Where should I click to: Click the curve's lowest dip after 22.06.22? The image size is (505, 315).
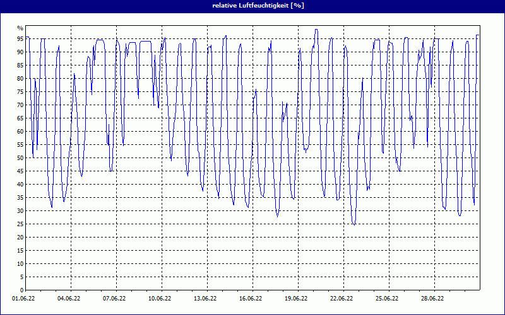[x=354, y=224]
